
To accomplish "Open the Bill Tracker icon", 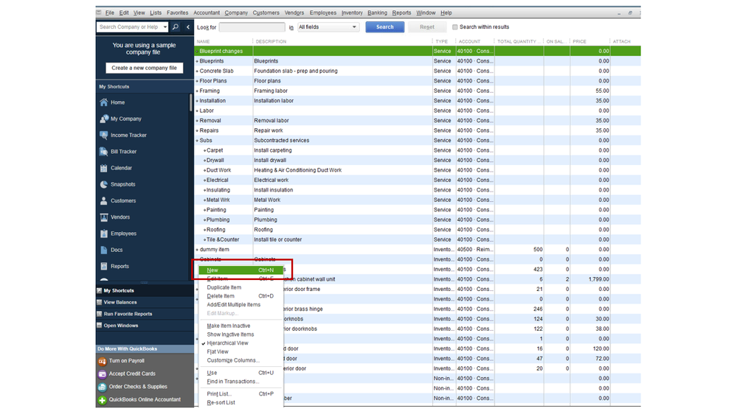I will (104, 152).
